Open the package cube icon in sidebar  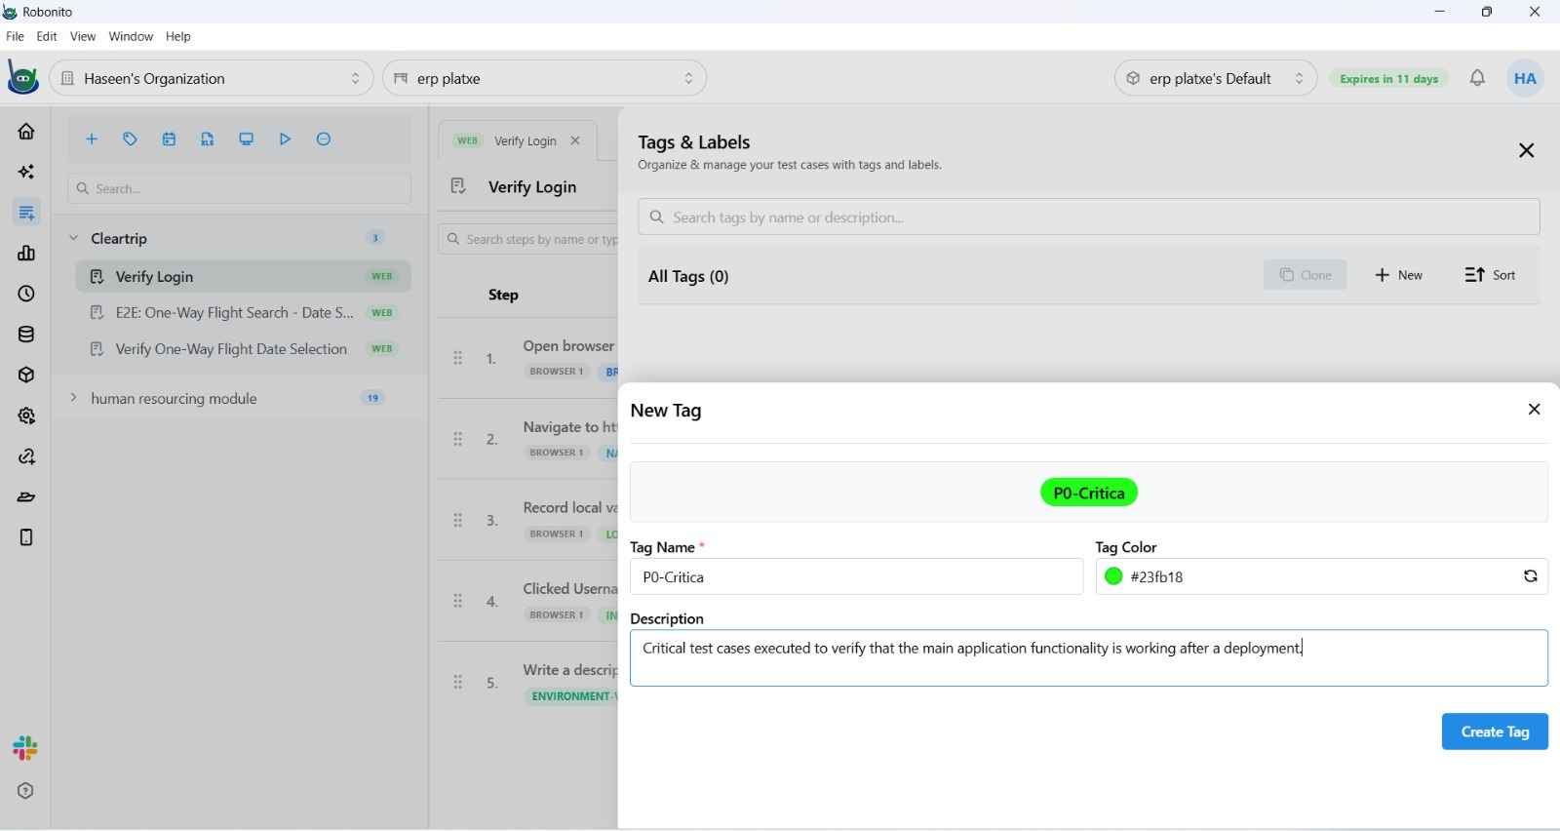26,376
